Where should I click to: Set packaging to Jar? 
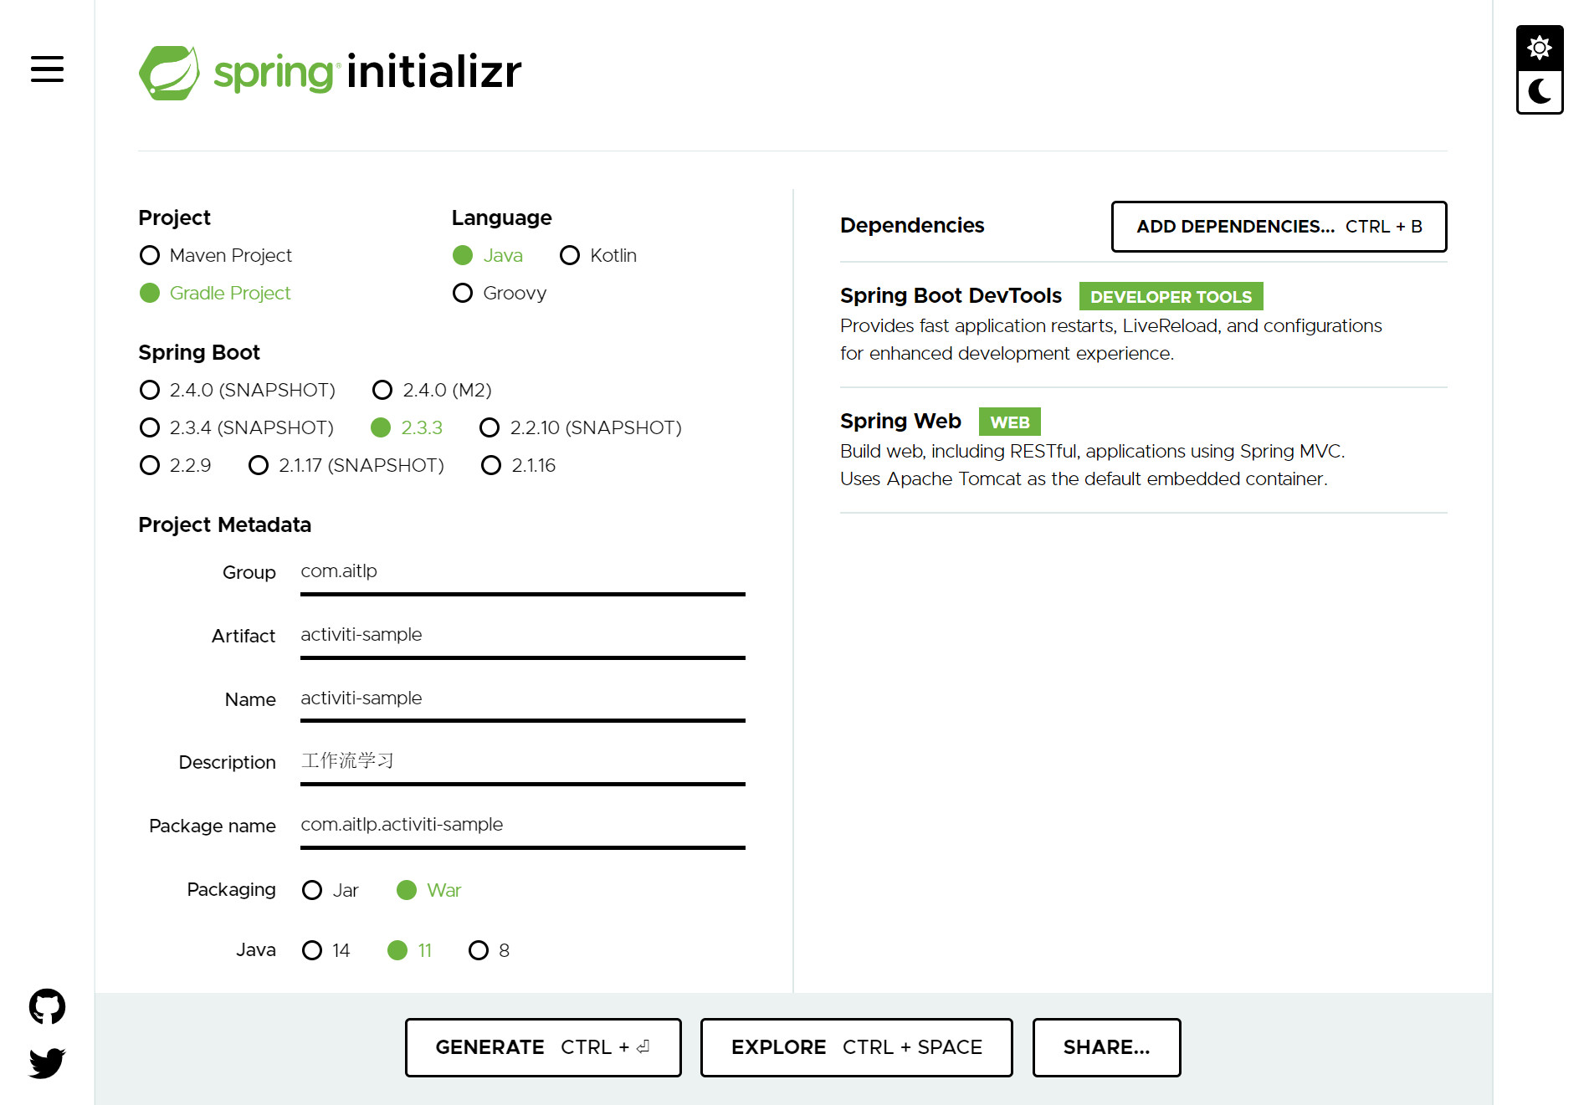click(312, 890)
